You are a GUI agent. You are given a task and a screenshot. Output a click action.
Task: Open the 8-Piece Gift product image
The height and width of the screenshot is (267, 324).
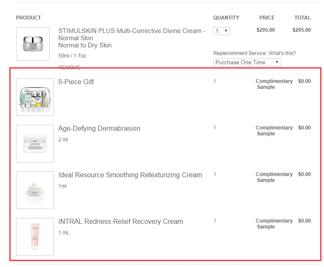click(35, 97)
